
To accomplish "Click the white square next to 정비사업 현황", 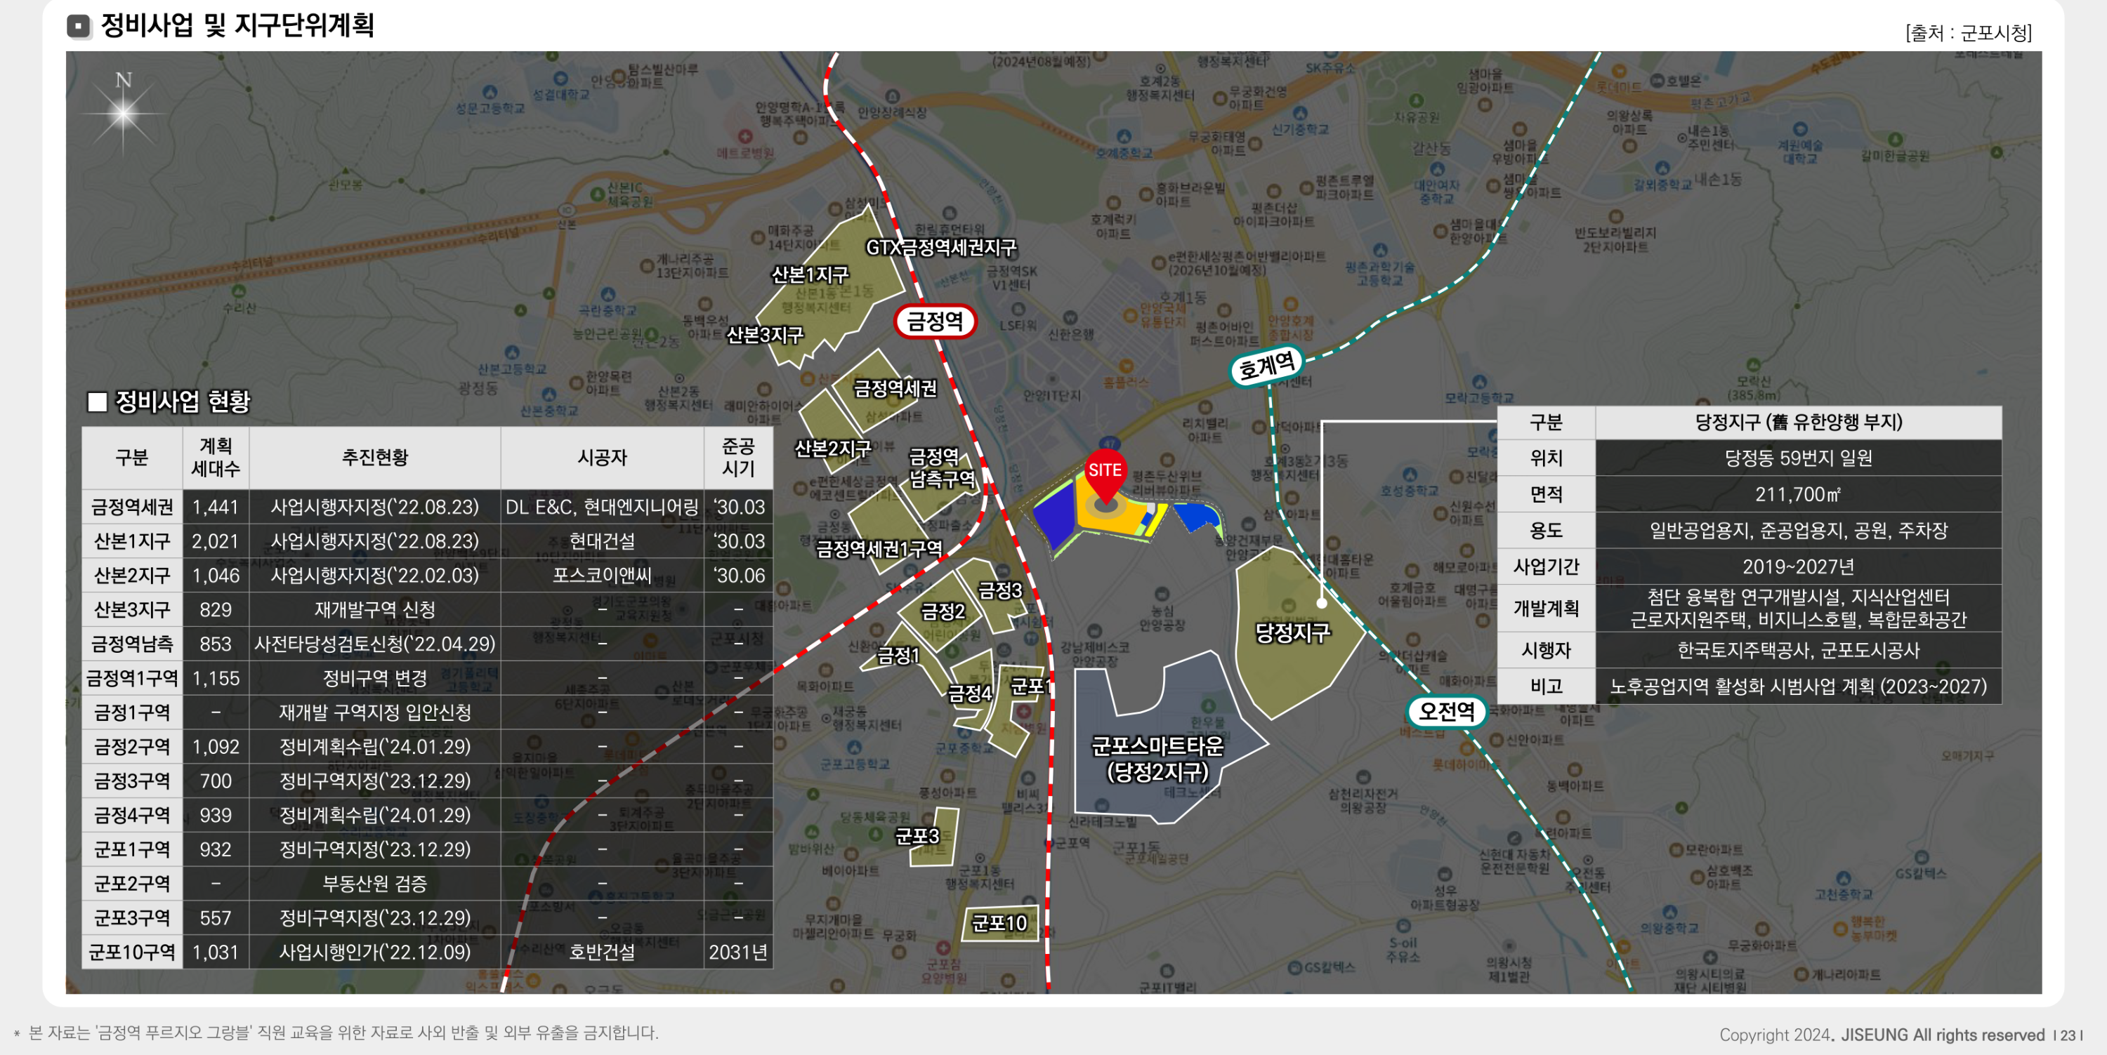I will pyautogui.click(x=98, y=402).
